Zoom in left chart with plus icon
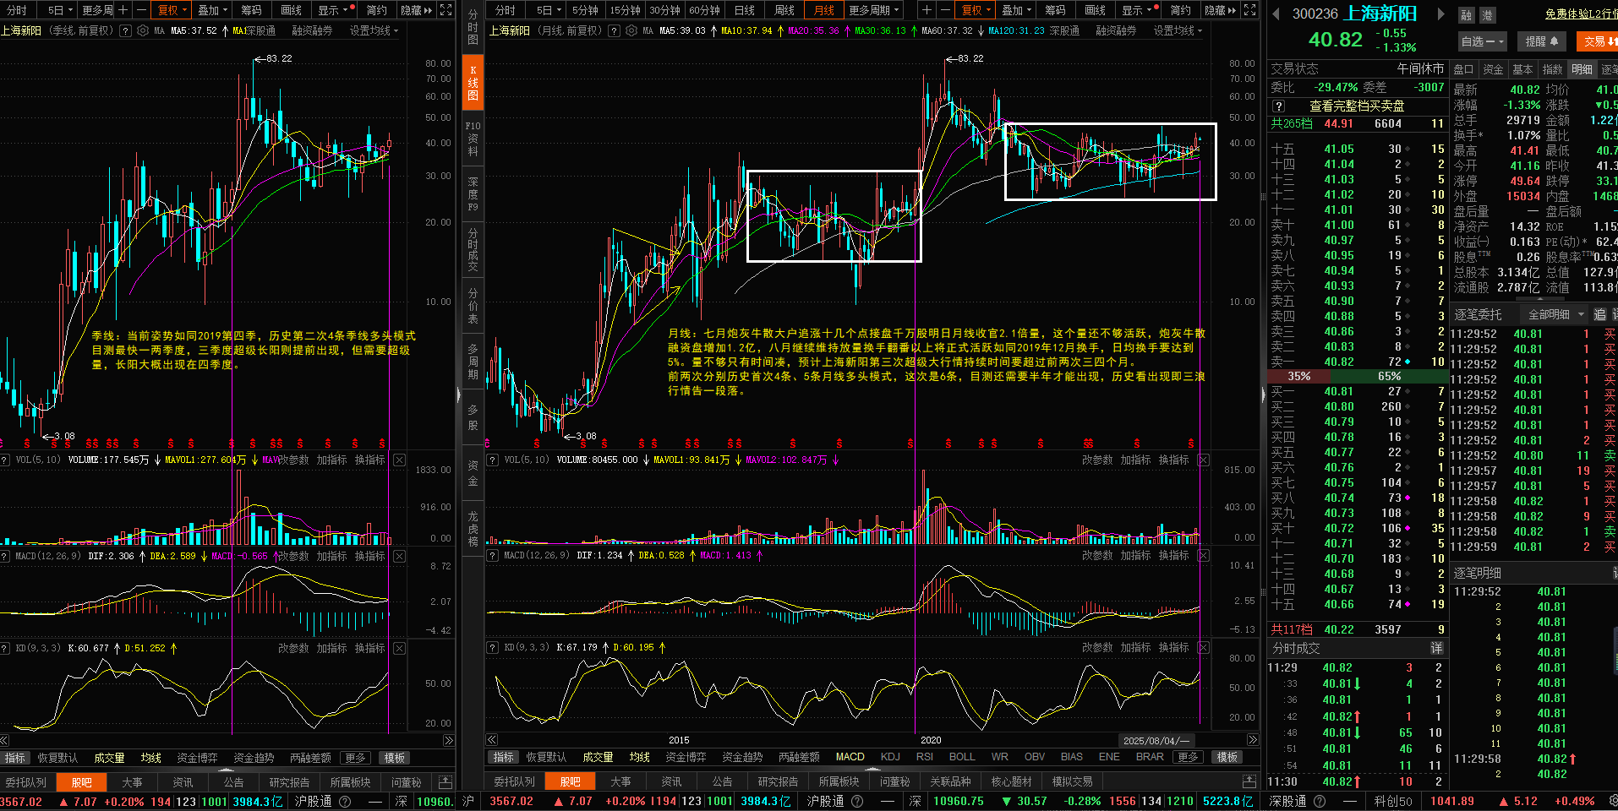This screenshot has height=811, width=1618. [x=123, y=10]
